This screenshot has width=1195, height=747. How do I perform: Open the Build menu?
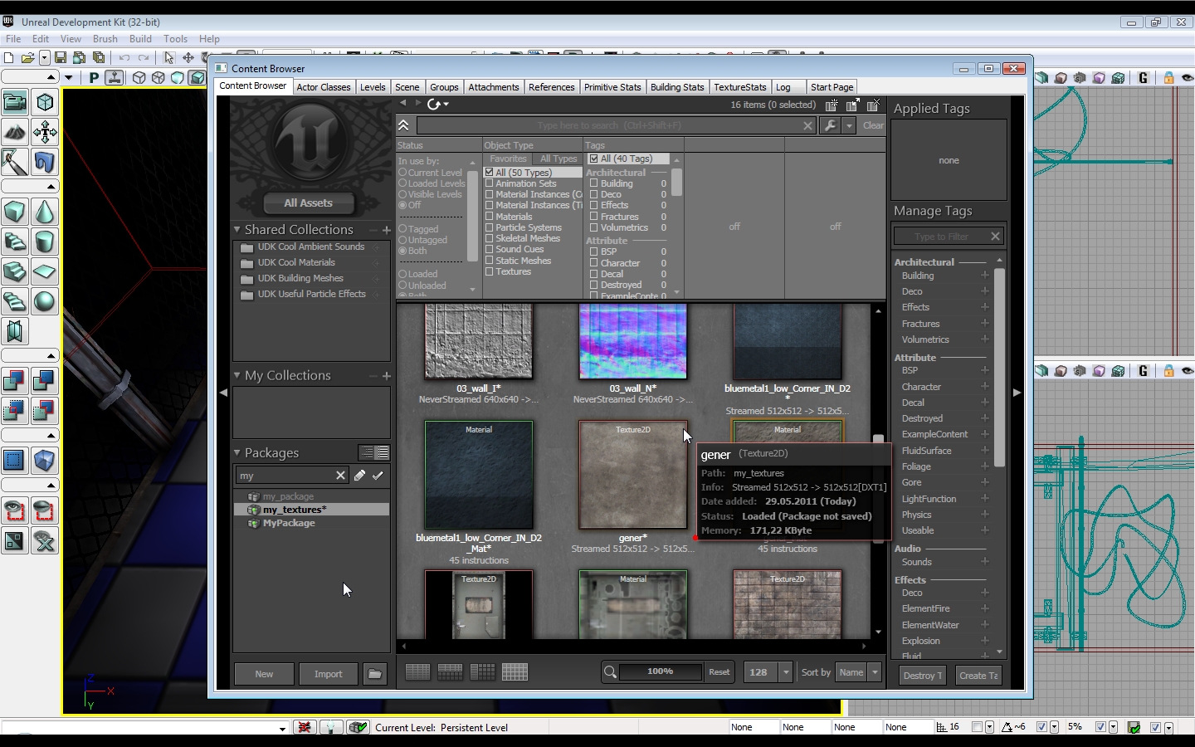140,39
